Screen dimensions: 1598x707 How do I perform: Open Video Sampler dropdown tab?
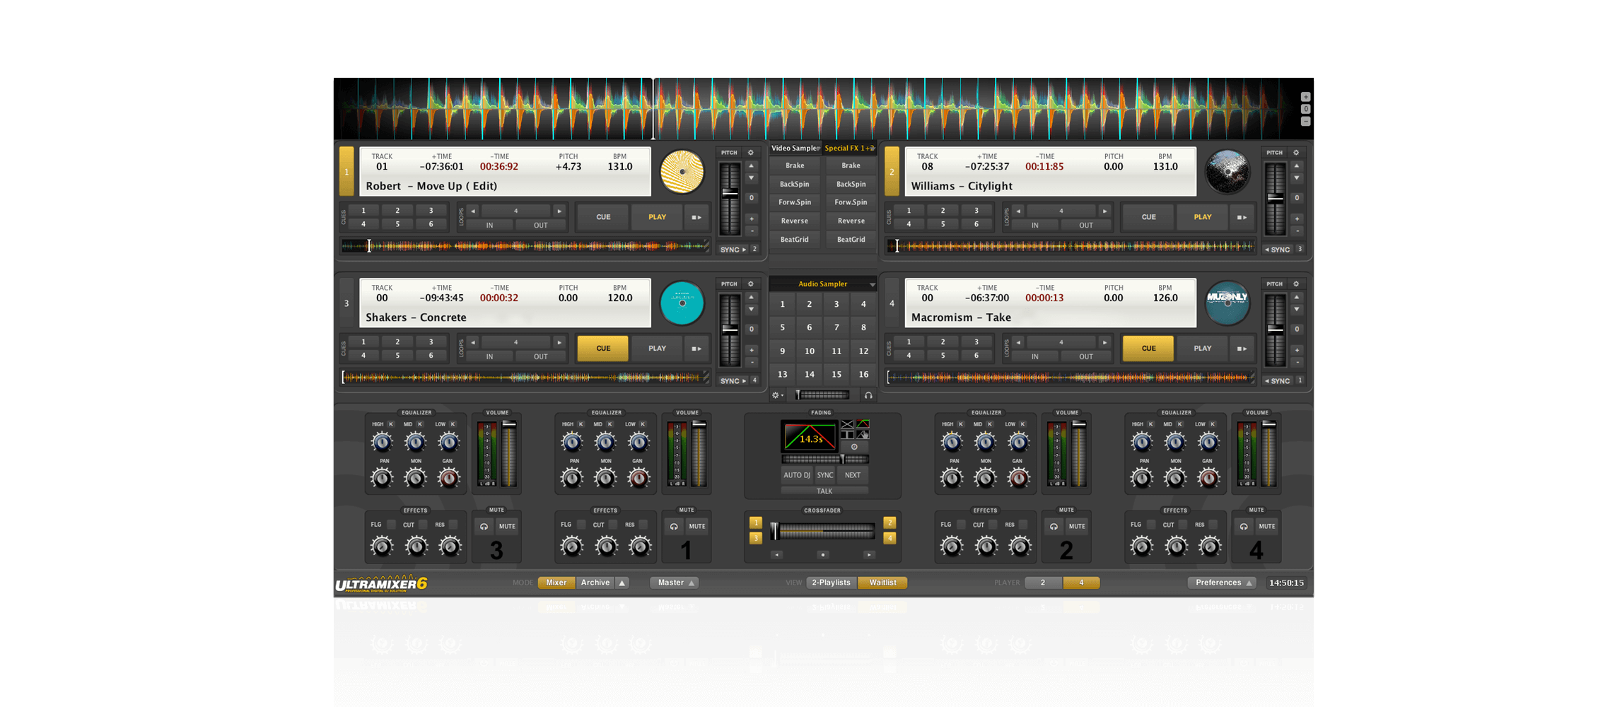795,148
